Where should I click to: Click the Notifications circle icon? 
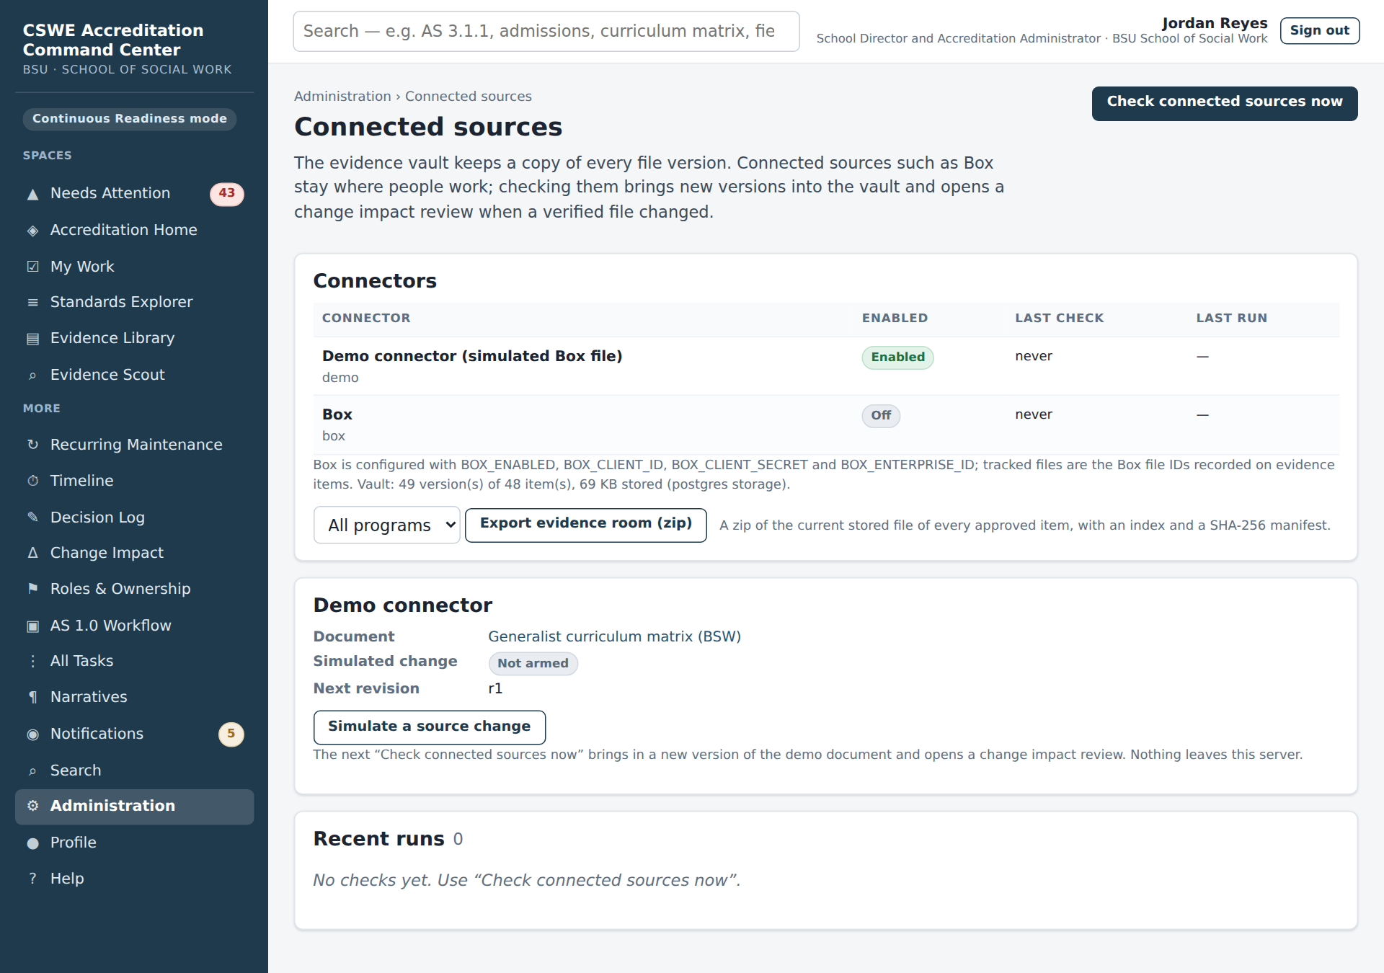32,734
